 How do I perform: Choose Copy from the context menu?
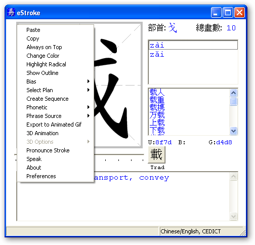point(56,38)
